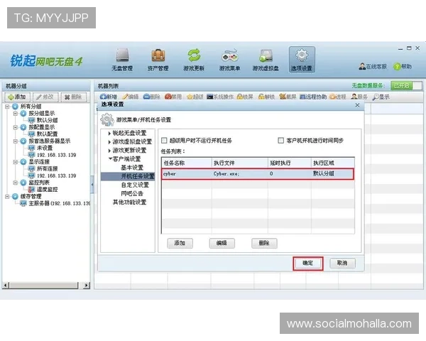Select the cyber task row name

[x=170, y=174]
